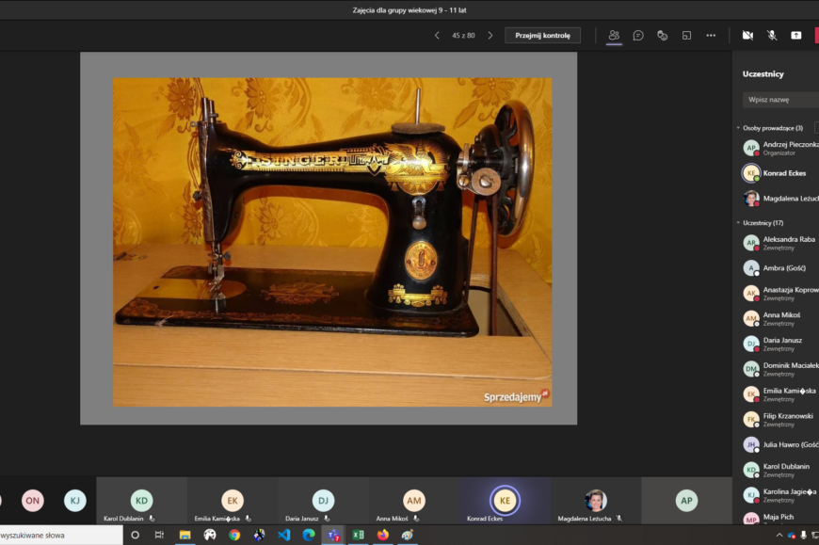Viewport: 819px width, 545px height.
Task: Select Ambra (Gość) in participants list
Action: click(x=780, y=268)
